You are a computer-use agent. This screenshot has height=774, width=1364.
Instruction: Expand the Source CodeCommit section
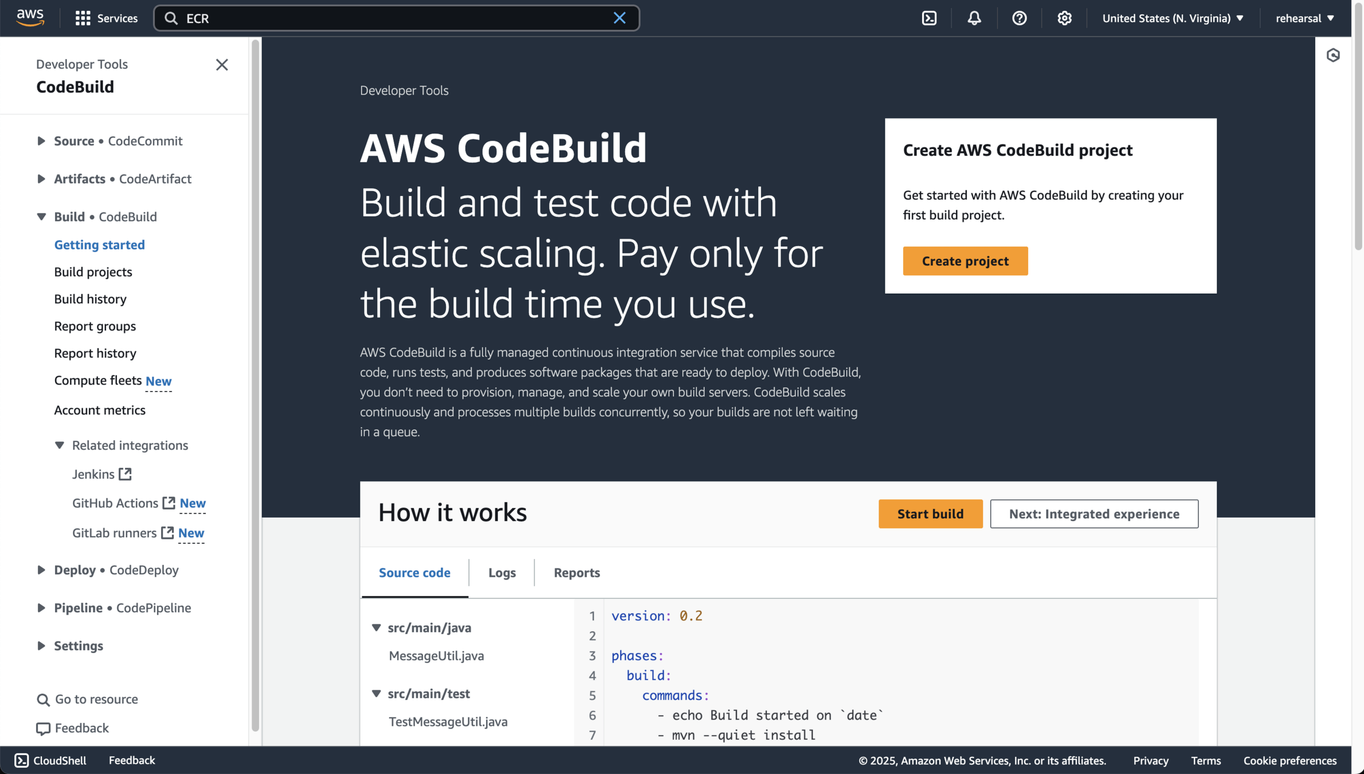click(x=41, y=141)
